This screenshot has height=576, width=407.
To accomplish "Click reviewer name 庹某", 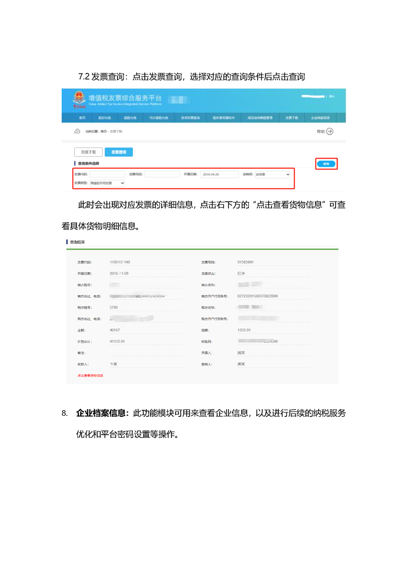I will (x=241, y=364).
